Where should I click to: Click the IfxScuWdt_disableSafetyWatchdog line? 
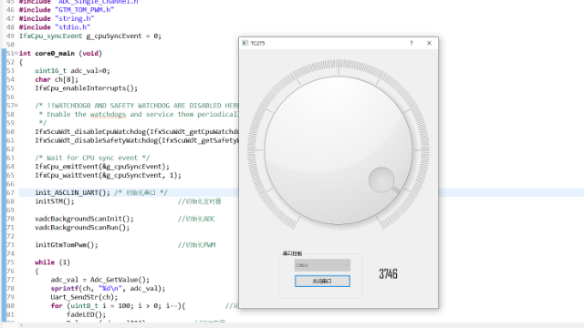137,140
